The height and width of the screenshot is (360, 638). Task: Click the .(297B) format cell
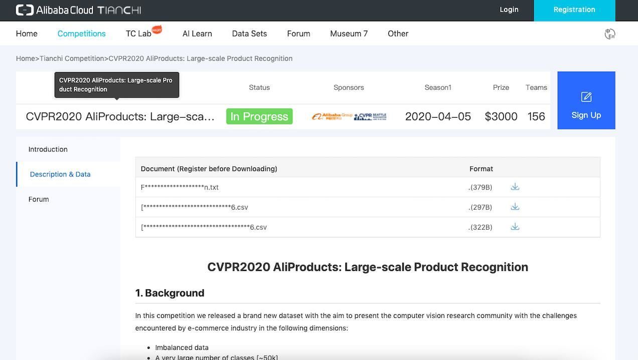481,207
